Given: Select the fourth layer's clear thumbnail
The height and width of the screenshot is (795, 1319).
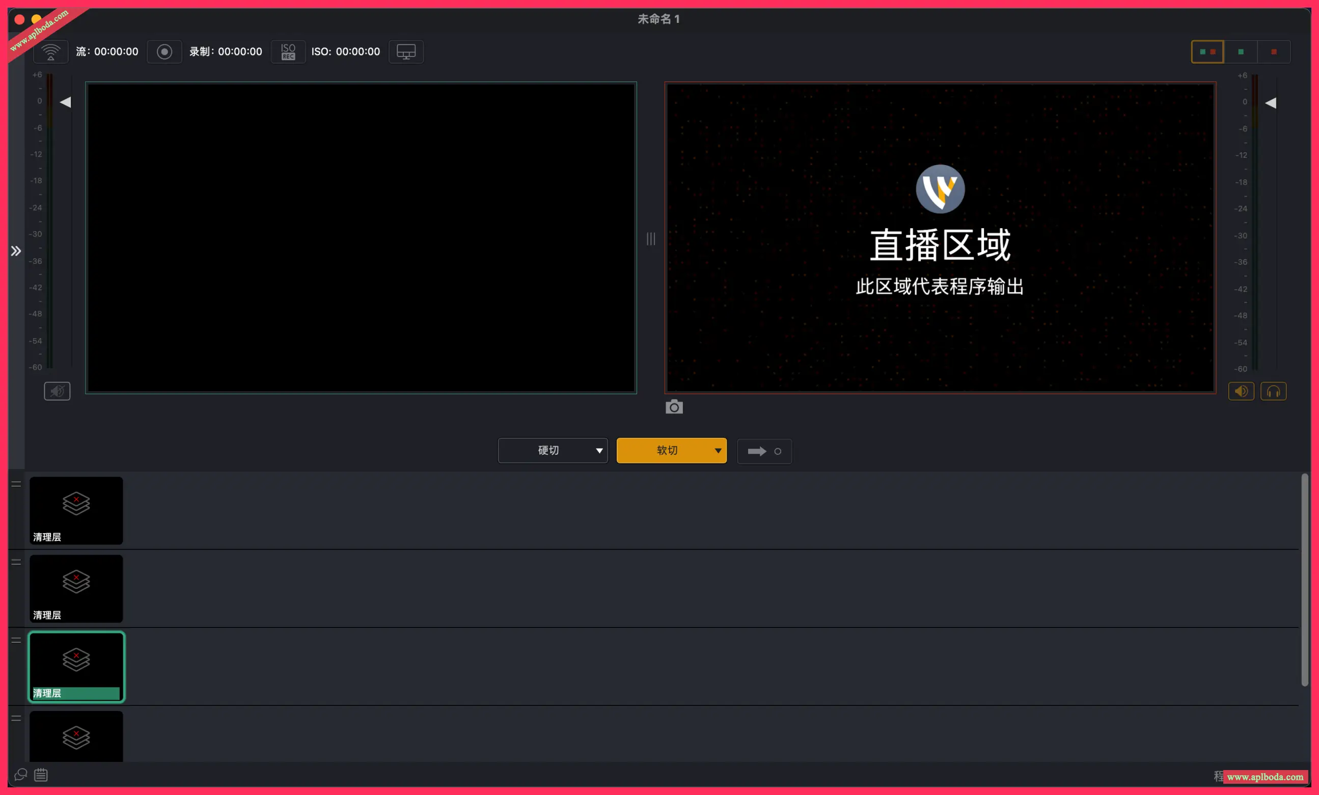Looking at the screenshot, I should 76,736.
